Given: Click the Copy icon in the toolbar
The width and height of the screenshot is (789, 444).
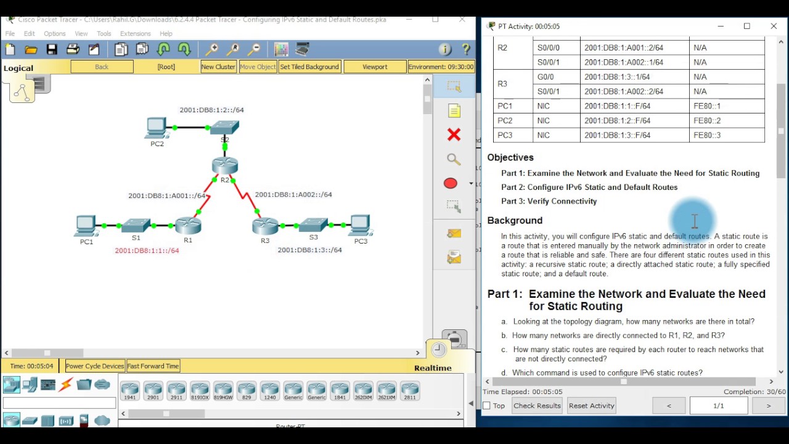Looking at the screenshot, I should pos(121,49).
